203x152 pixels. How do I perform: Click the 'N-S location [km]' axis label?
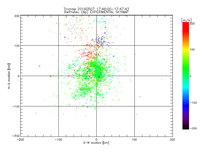(9, 76)
